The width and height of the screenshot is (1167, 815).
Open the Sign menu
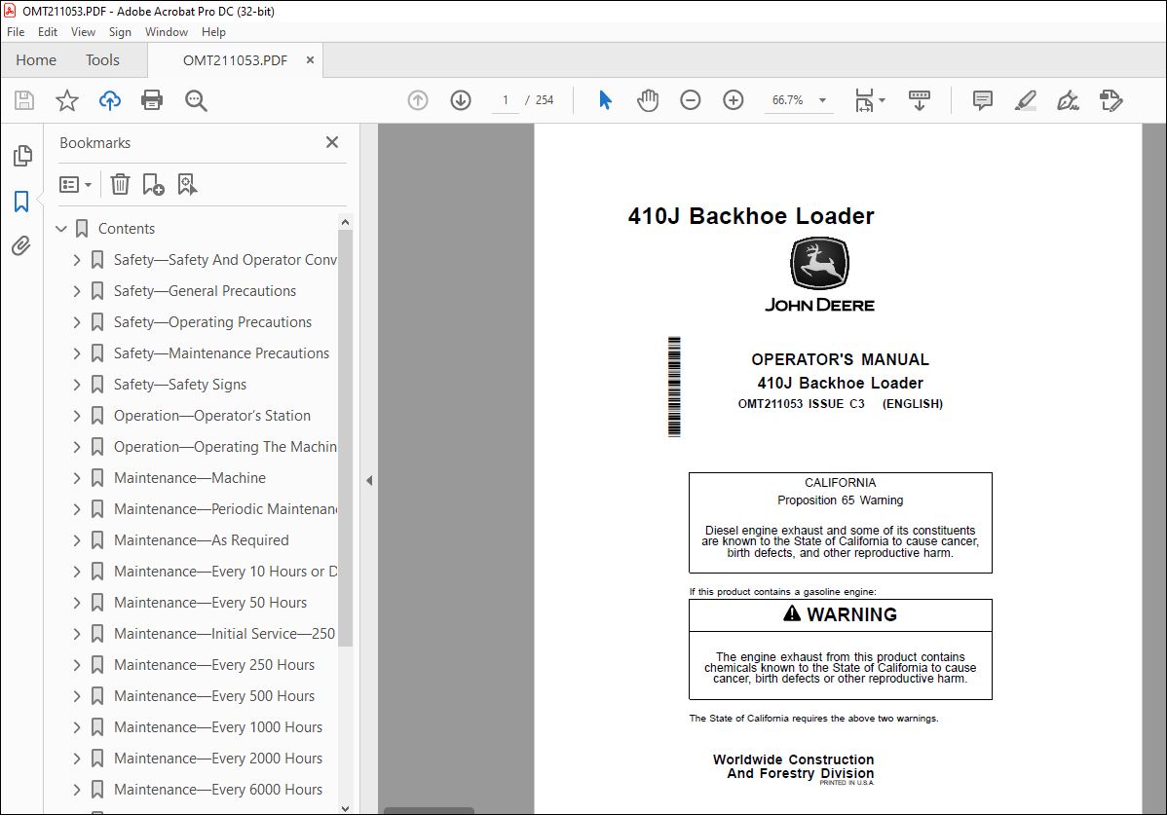120,32
